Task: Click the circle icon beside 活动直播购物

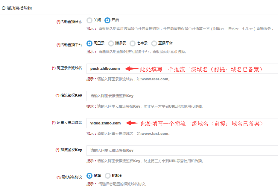Action: tap(3, 8)
